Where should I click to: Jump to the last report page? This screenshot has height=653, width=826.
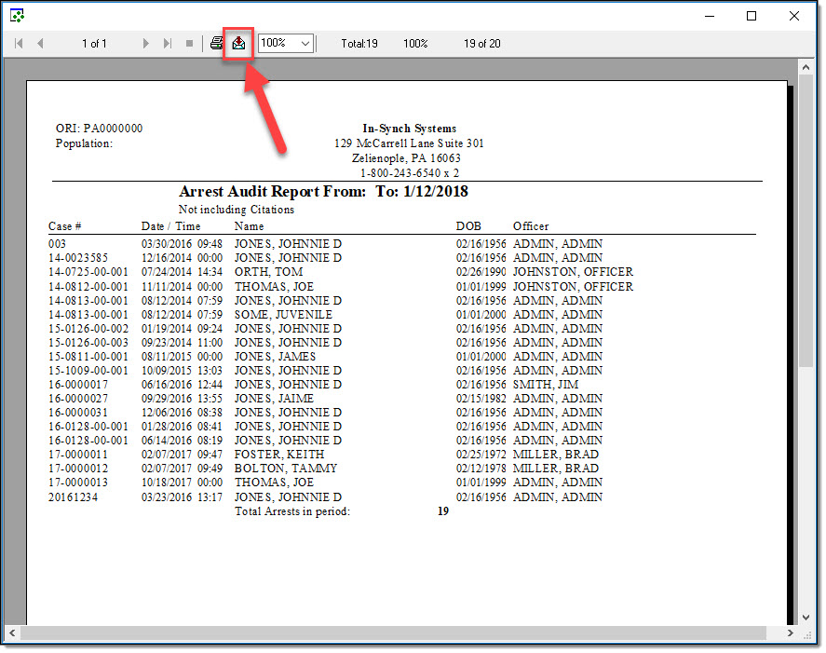(x=168, y=44)
